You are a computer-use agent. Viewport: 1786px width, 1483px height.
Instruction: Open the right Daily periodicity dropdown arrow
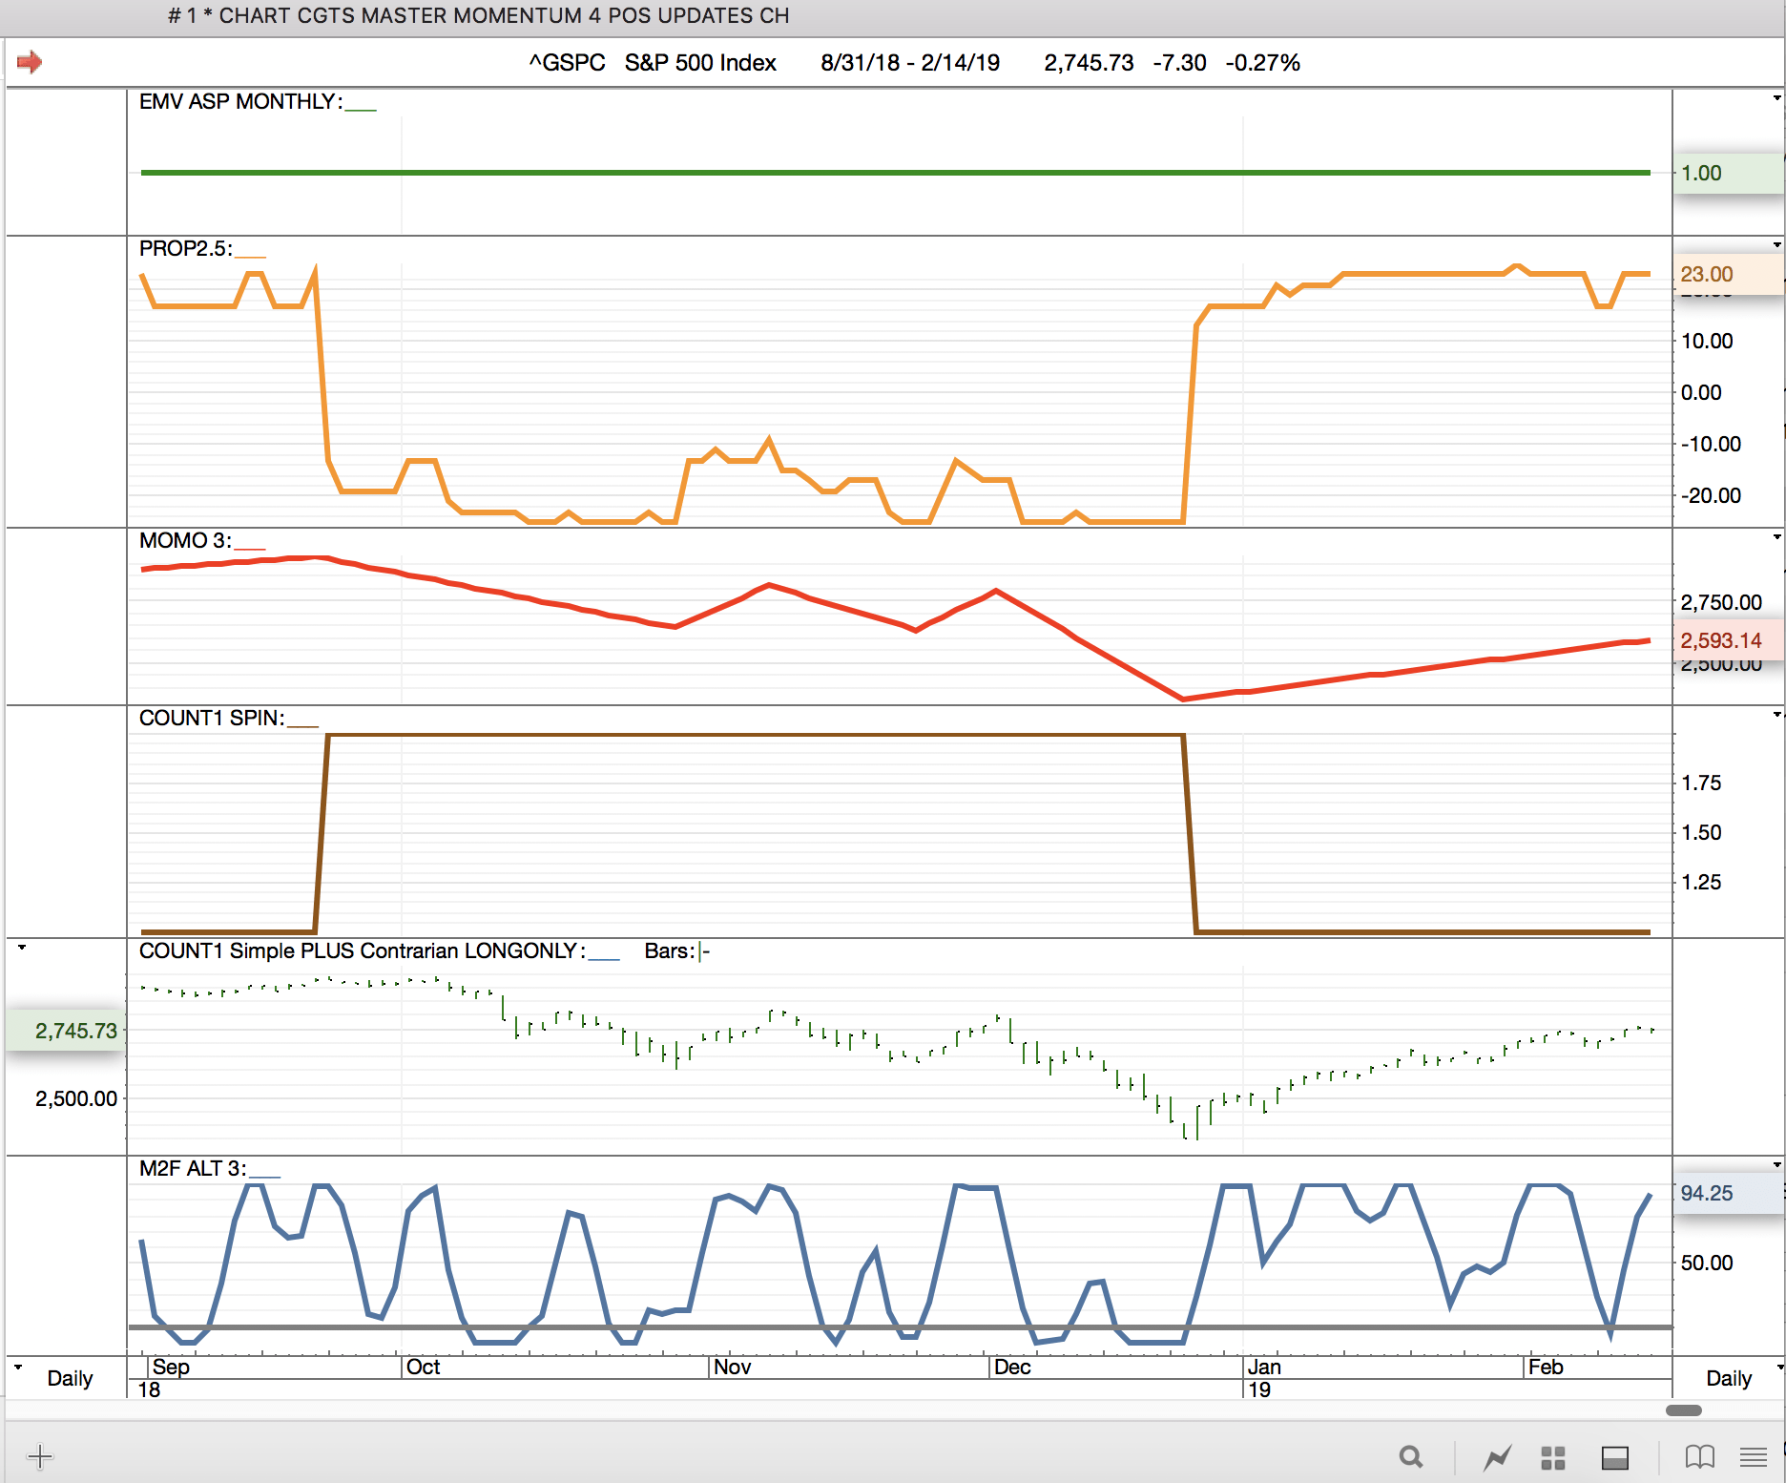pos(1777,1367)
